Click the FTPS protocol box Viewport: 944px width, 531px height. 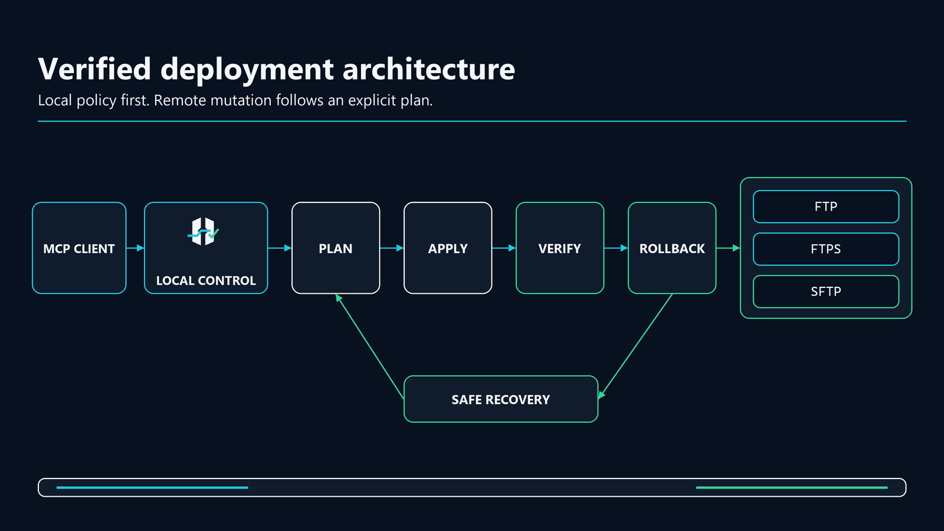(826, 249)
